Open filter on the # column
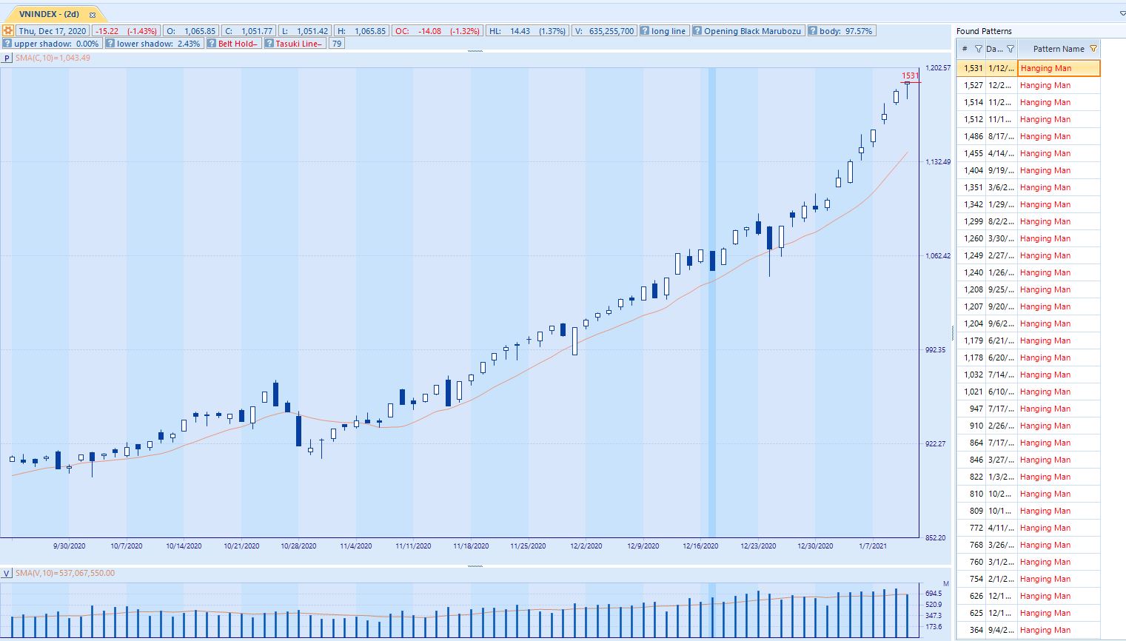The height and width of the screenshot is (641, 1126). point(978,49)
